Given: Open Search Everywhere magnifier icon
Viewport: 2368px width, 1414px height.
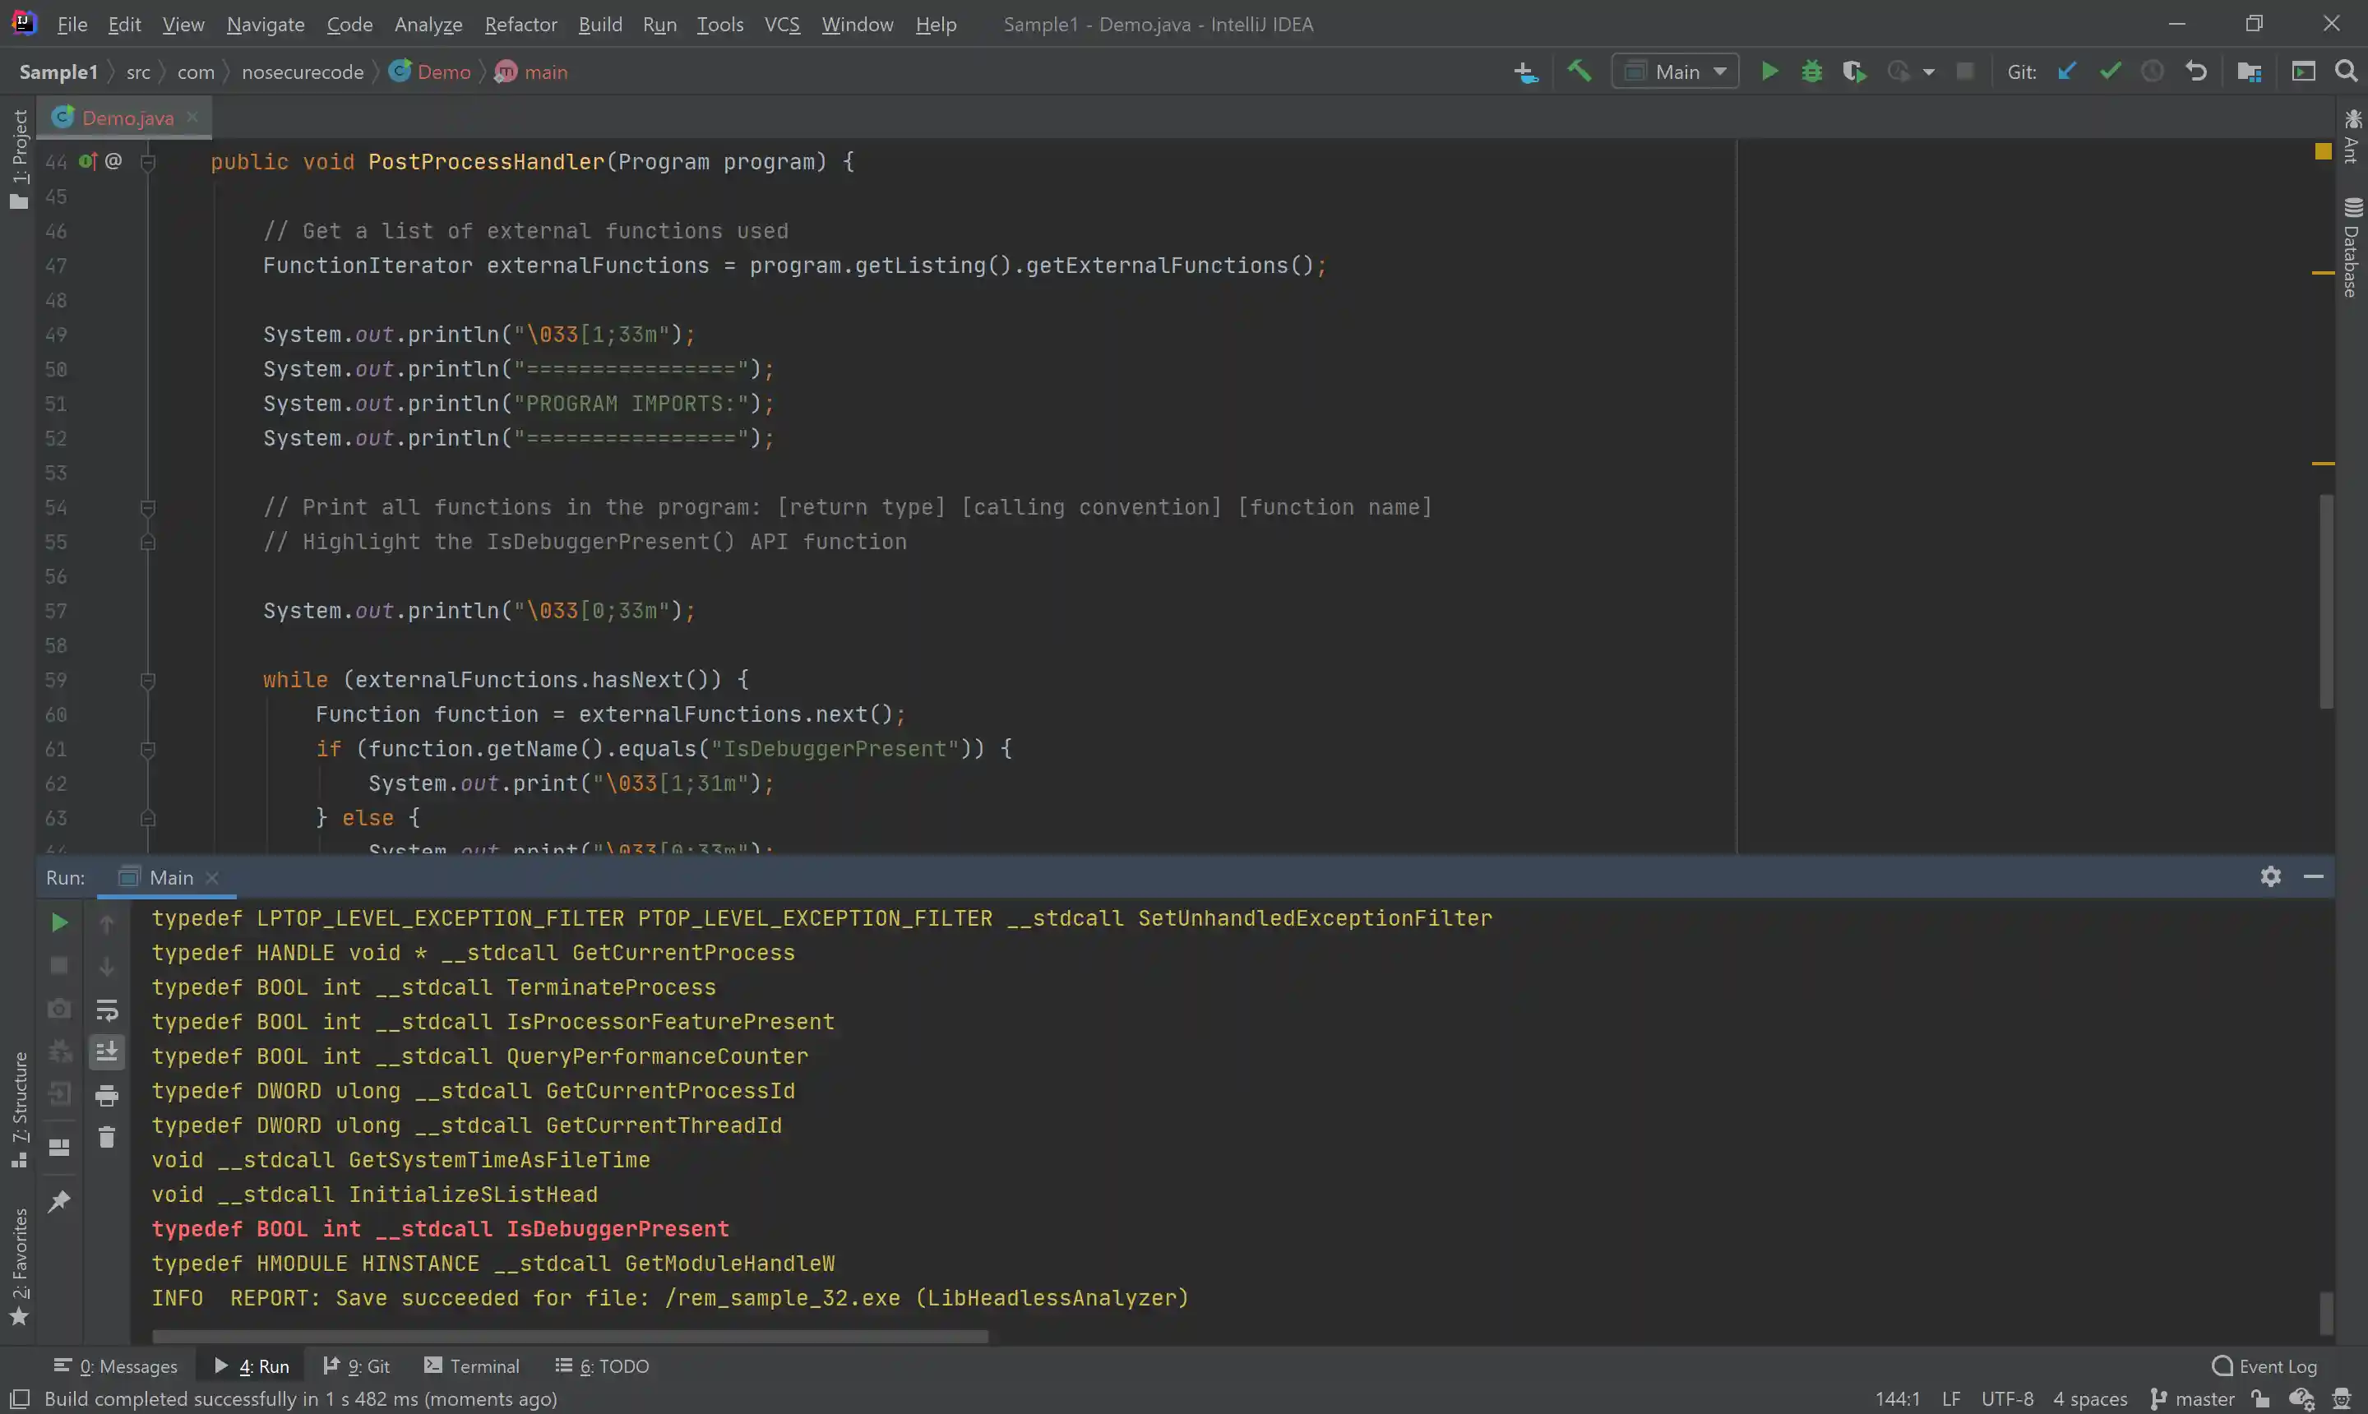Looking at the screenshot, I should 2345,72.
